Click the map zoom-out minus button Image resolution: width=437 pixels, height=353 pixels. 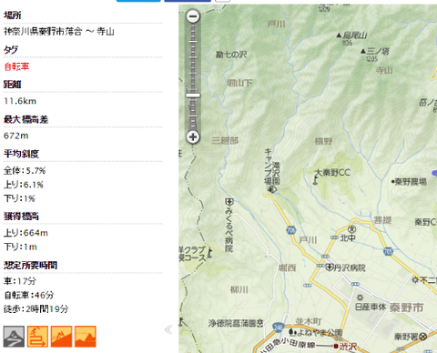pyautogui.click(x=193, y=16)
